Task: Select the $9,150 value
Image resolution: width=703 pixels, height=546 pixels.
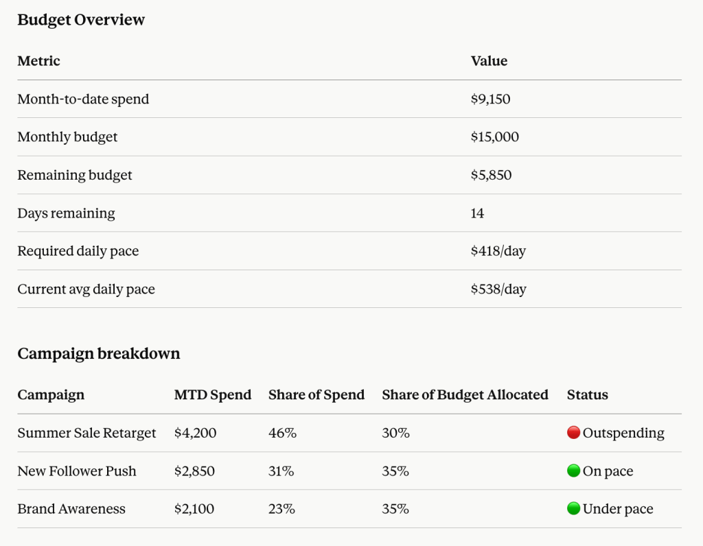Action: pos(490,99)
